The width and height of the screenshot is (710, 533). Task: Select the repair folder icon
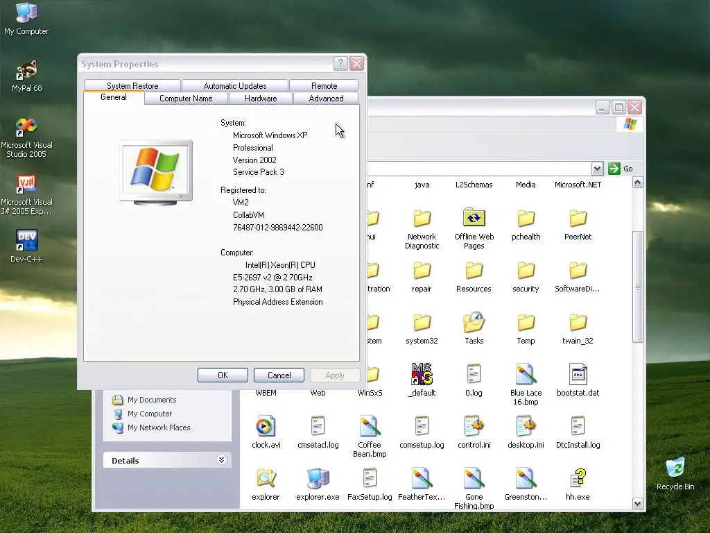422,271
